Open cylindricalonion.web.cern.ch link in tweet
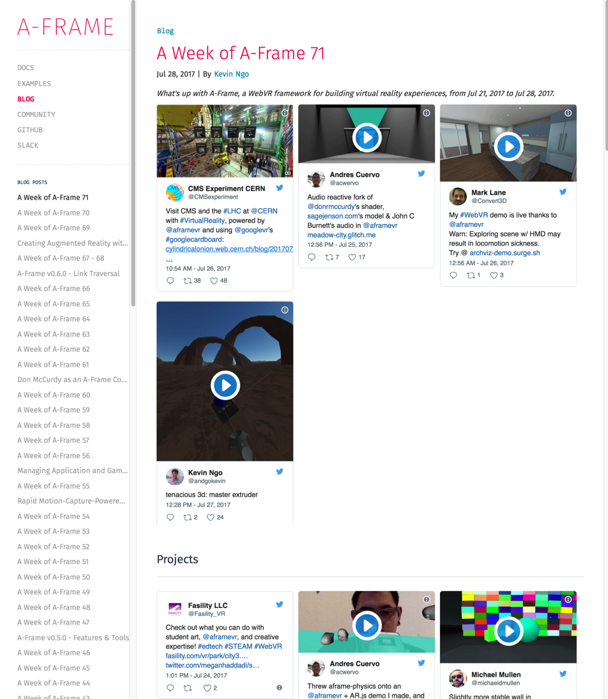Image resolution: width=608 pixels, height=699 pixels. 229,249
